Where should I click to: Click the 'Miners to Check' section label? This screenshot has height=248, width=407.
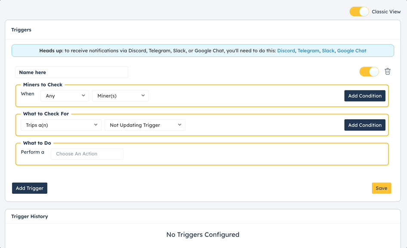pos(43,85)
